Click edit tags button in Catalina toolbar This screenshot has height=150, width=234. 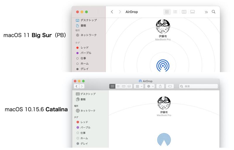170,86
